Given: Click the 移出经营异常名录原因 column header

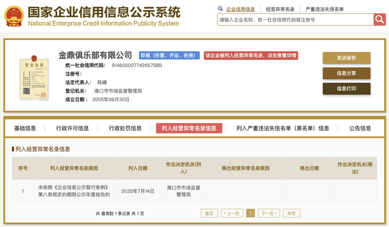Looking at the screenshot, I should point(246,168).
